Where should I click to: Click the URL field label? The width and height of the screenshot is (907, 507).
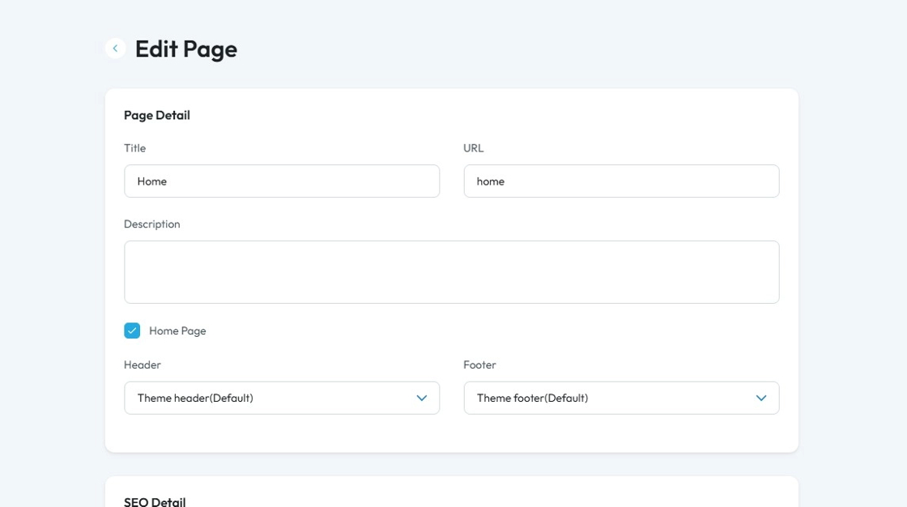point(473,148)
